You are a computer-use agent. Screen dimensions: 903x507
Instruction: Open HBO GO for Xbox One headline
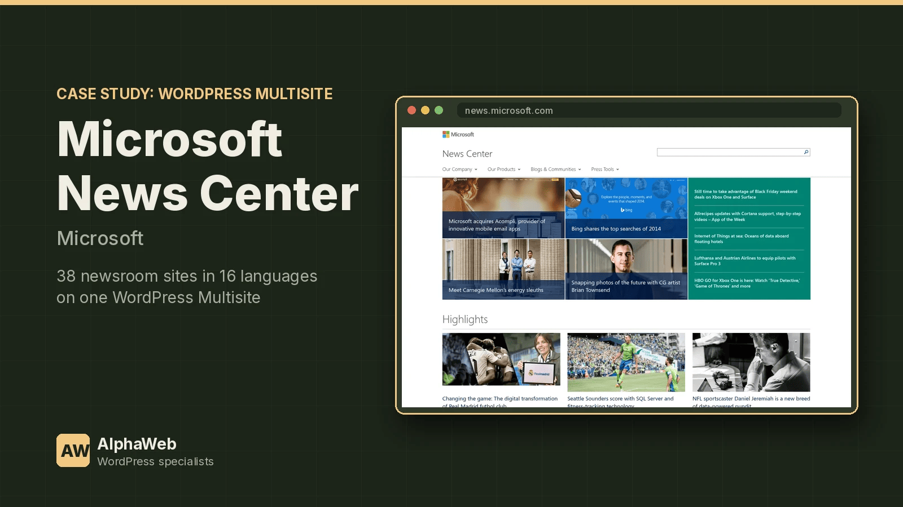(747, 283)
